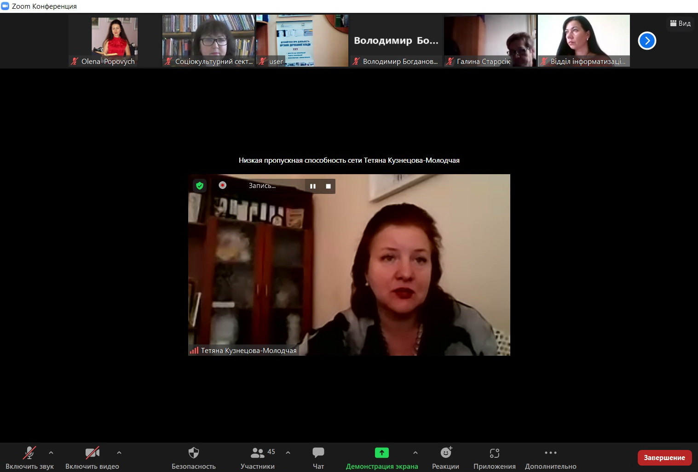This screenshot has height=472, width=698.
Task: Open the More (Дополнительно) three-dots menu
Action: point(550,453)
